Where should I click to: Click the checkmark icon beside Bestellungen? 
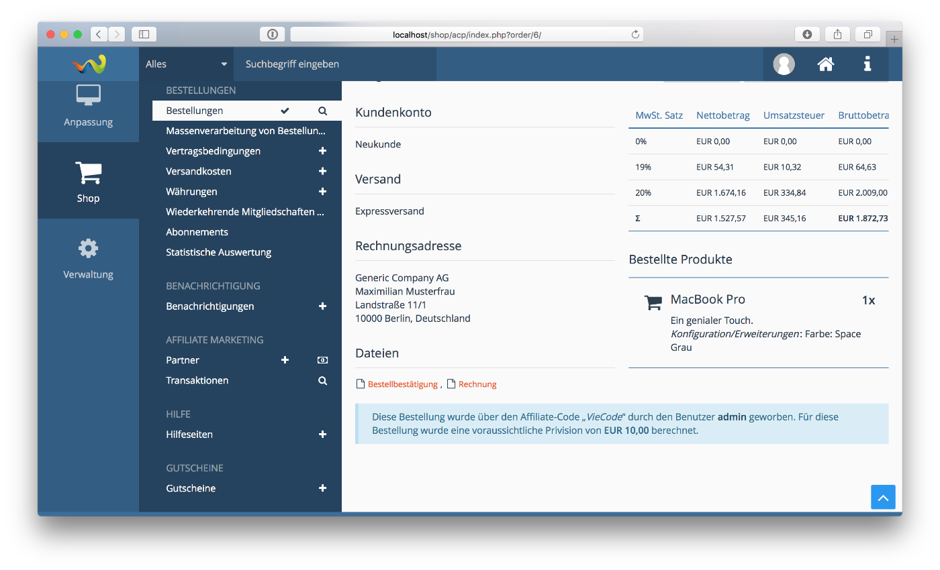(x=285, y=111)
